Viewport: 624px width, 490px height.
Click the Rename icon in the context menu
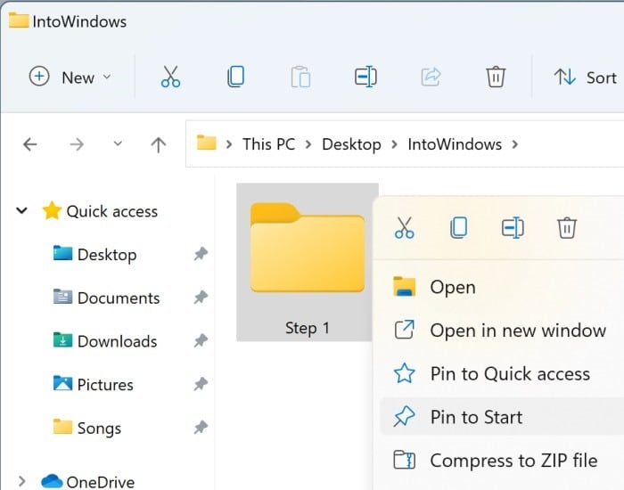coord(513,228)
